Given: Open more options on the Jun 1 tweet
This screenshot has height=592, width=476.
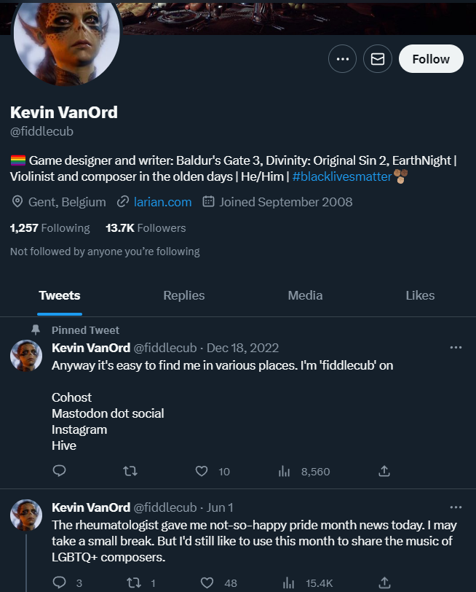Looking at the screenshot, I should [456, 507].
